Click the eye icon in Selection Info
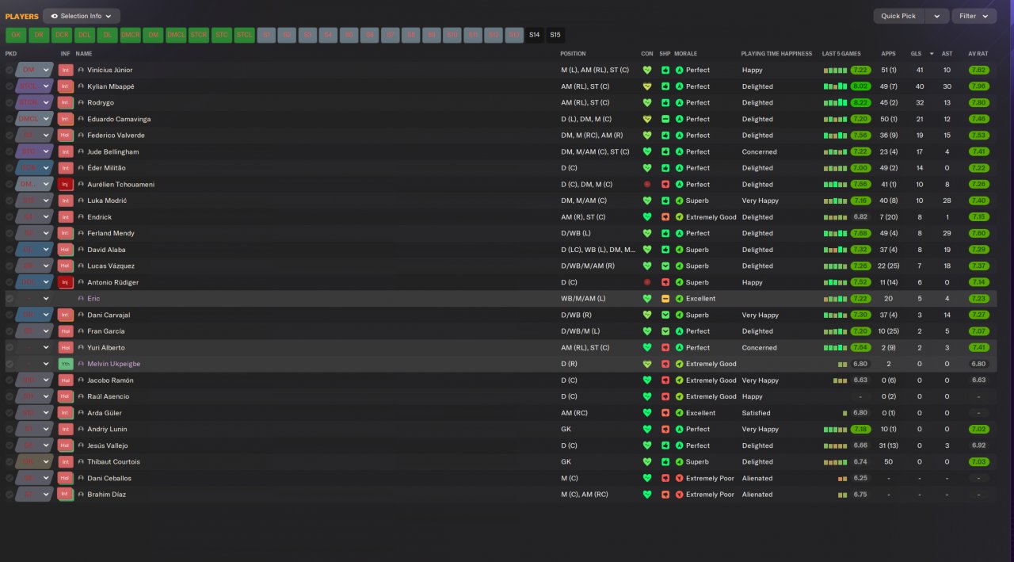The image size is (1014, 562). pyautogui.click(x=55, y=16)
